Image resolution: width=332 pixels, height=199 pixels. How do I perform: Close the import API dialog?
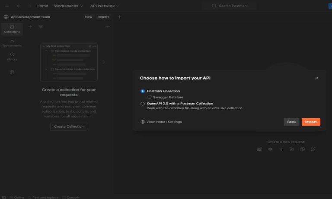[316, 78]
